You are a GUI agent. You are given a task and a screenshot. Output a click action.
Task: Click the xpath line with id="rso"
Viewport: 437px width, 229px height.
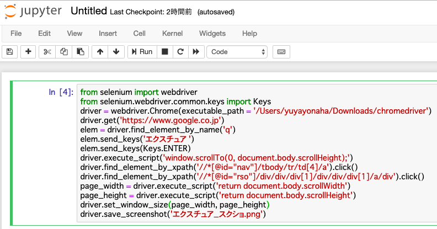(x=252, y=177)
